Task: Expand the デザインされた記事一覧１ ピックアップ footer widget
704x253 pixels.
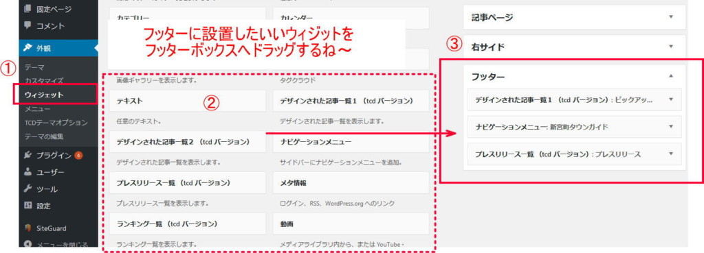Action: click(x=671, y=99)
